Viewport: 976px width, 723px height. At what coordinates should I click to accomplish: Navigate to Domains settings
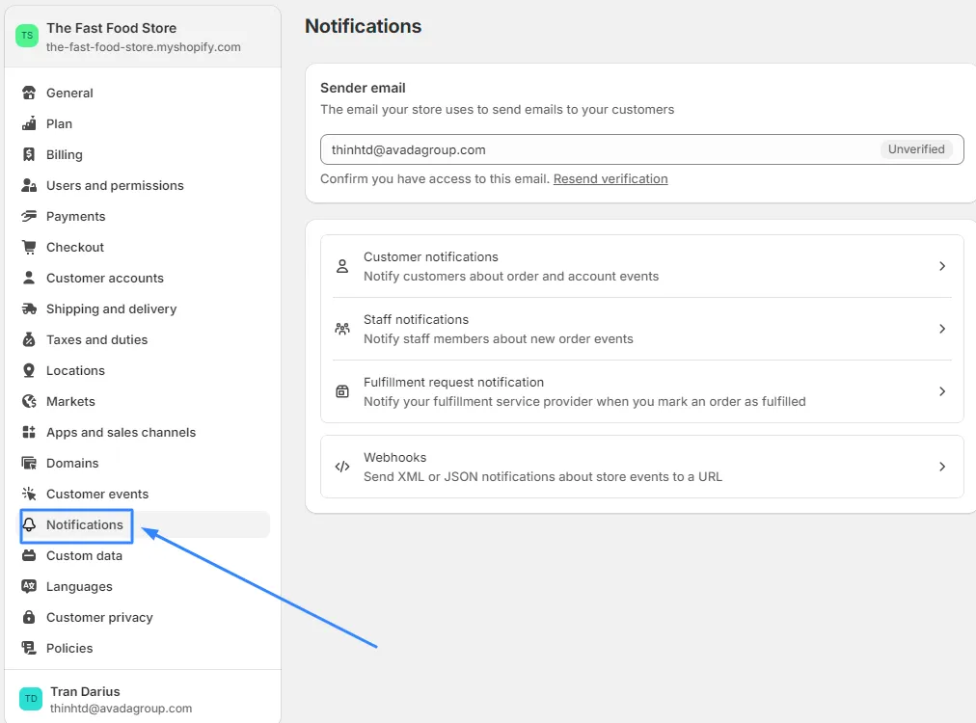click(x=73, y=463)
